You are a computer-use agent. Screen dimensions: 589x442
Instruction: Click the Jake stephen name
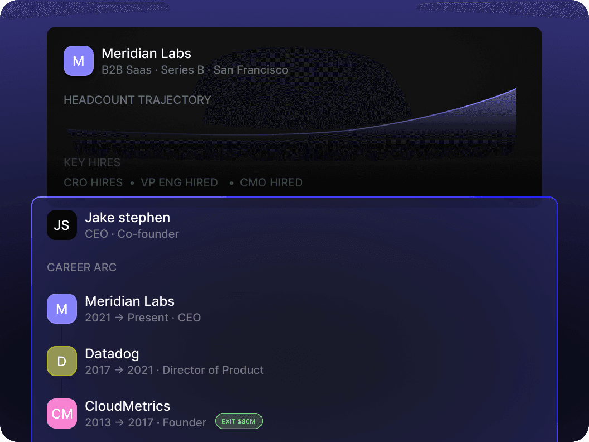point(128,218)
